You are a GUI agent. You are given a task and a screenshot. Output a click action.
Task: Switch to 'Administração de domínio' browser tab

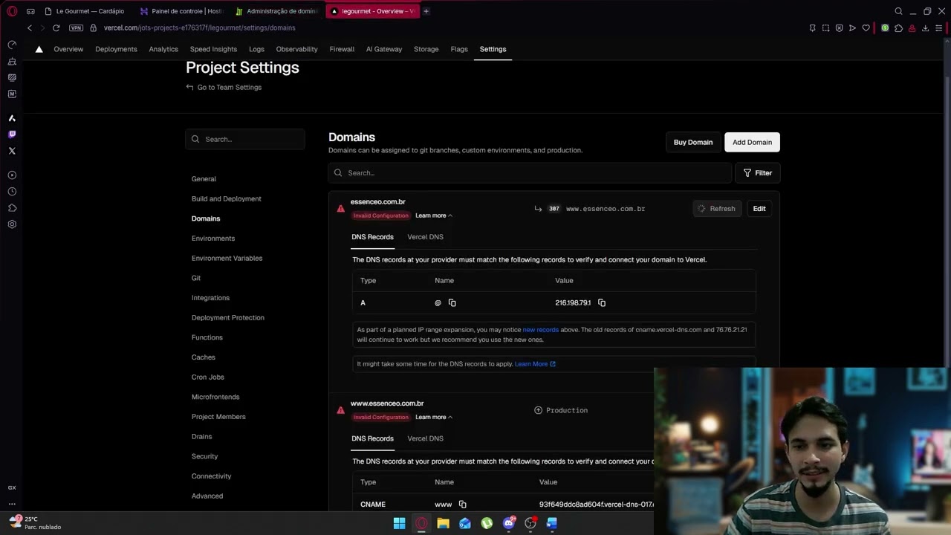[276, 11]
